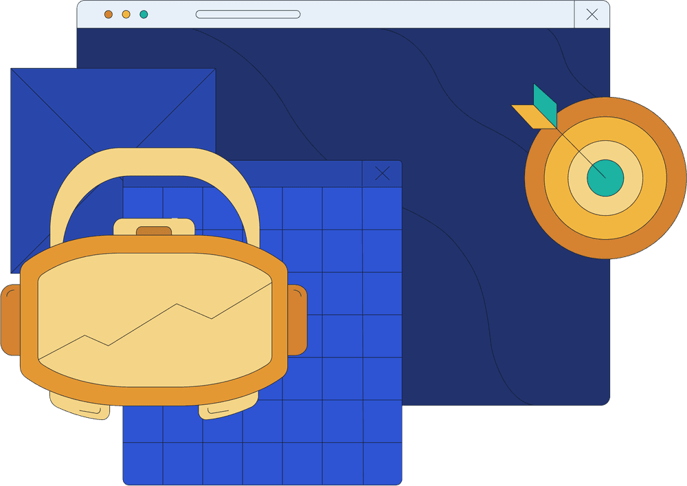The image size is (687, 486).
Task: Click the orange dot in the browser title bar
Action: (109, 14)
